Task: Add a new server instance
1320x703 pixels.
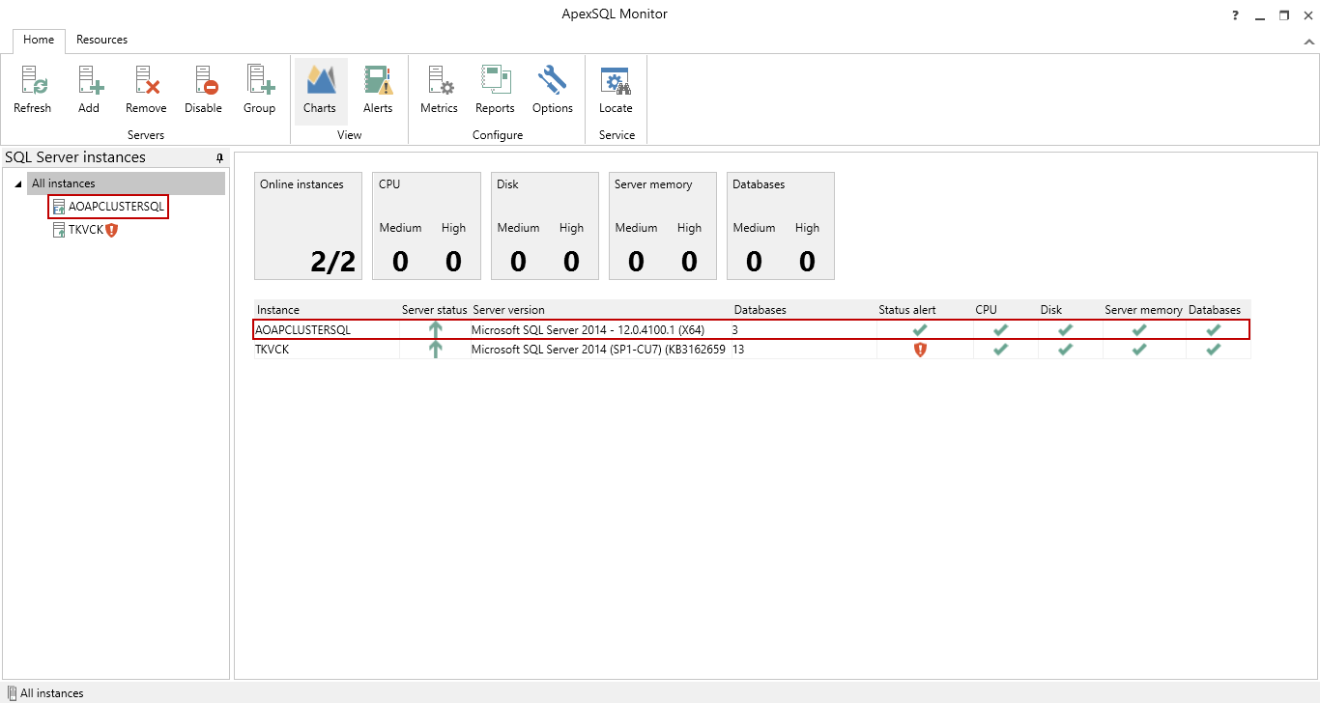Action: (89, 89)
